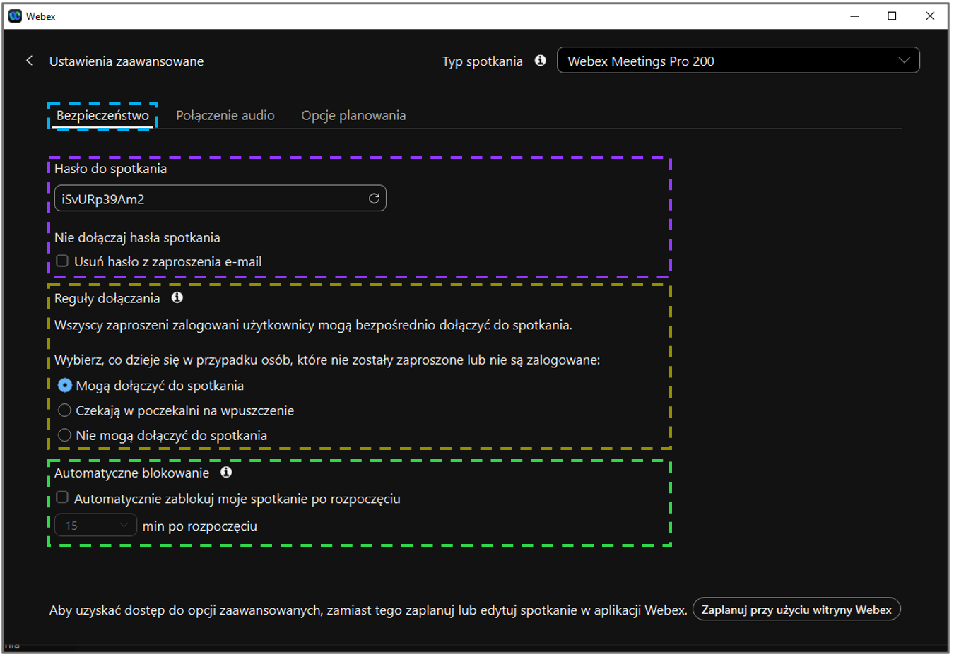
Task: Click the Webex logo in the title bar
Action: 15,16
